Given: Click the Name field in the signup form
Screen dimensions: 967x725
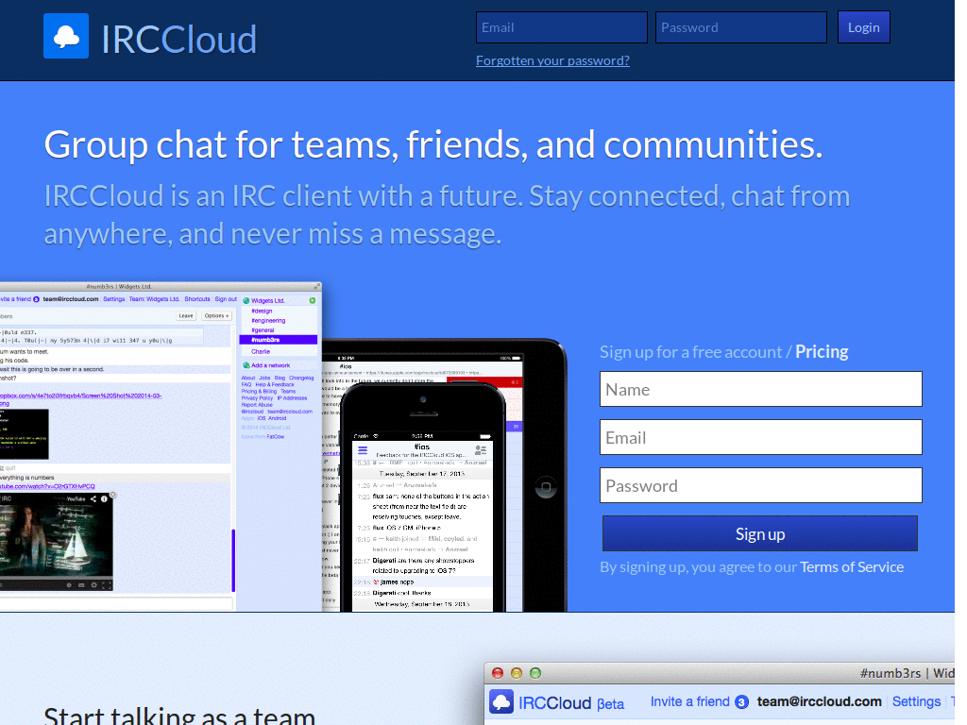Looking at the screenshot, I should tap(760, 389).
